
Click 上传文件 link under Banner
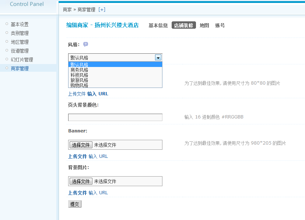(x=77, y=156)
